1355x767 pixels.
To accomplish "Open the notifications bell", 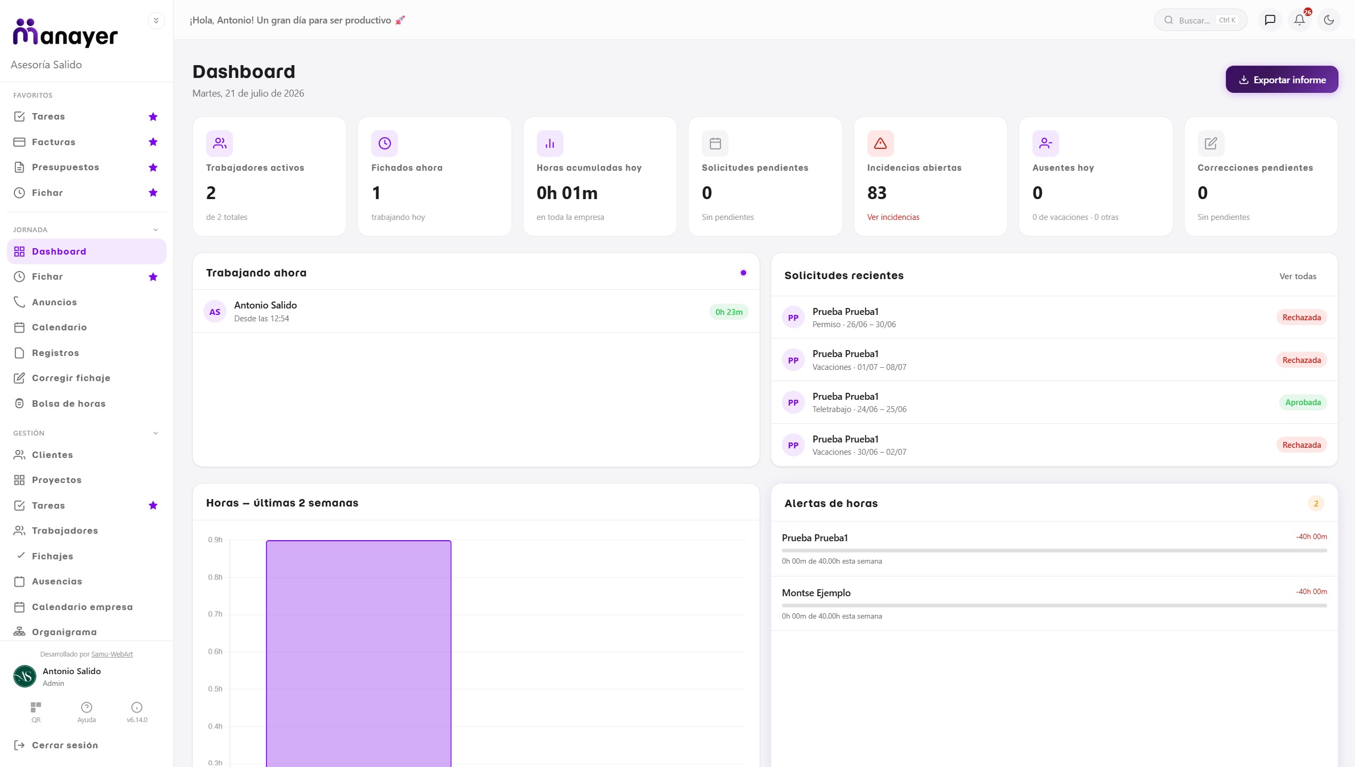I will point(1299,20).
